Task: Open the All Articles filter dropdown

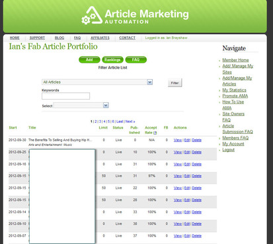Action: click(97, 82)
